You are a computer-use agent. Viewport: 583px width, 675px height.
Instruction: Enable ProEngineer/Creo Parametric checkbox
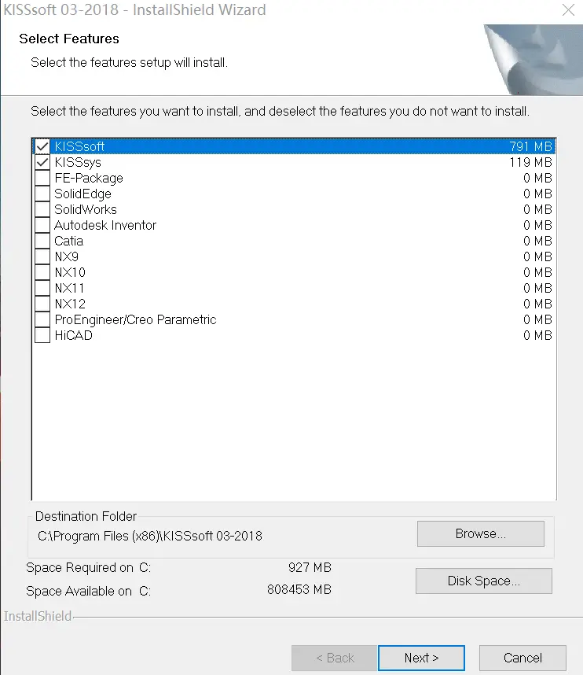(42, 319)
